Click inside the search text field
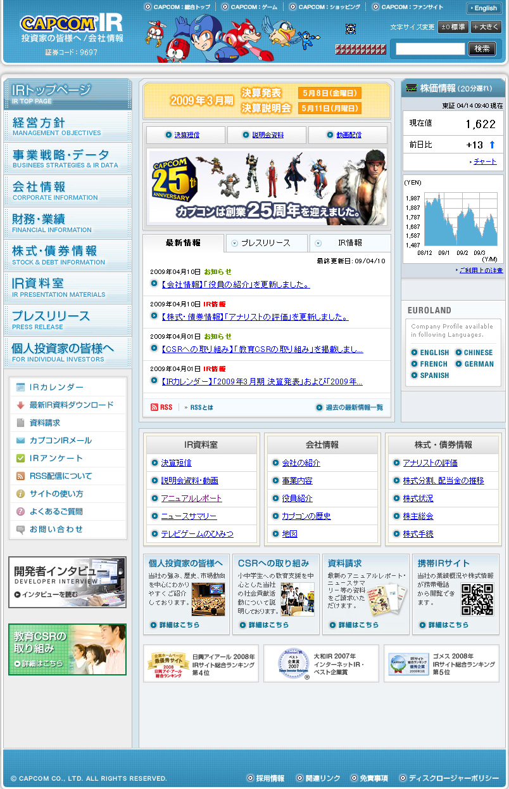 (x=430, y=49)
